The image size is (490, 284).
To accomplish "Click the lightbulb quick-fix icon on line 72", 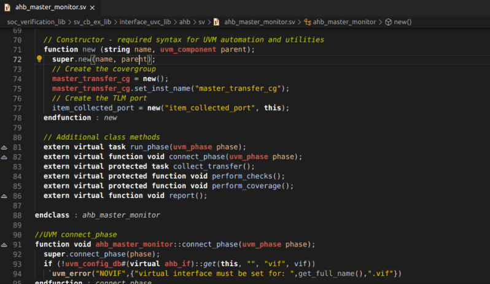I will [39, 60].
